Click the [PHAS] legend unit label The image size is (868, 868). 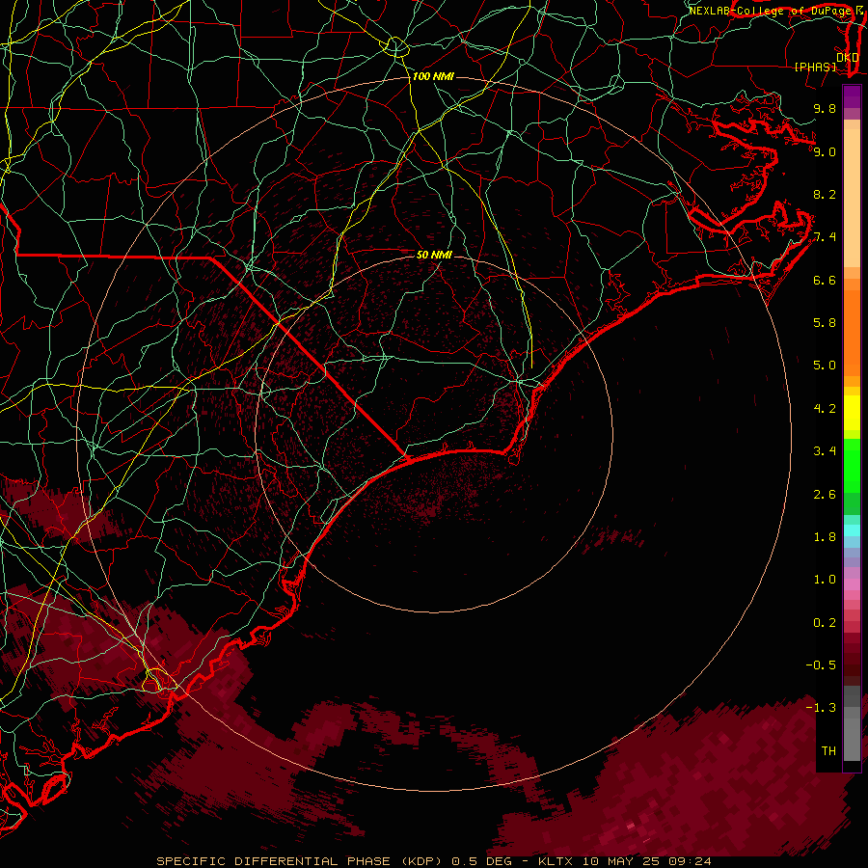[814, 67]
